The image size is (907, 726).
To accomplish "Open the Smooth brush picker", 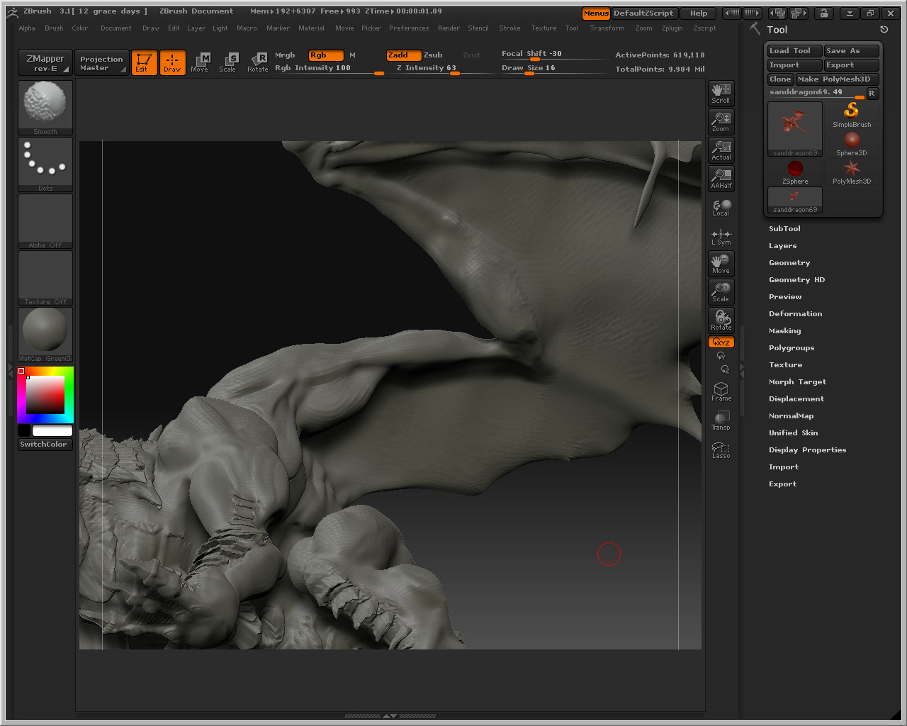I will tap(45, 108).
